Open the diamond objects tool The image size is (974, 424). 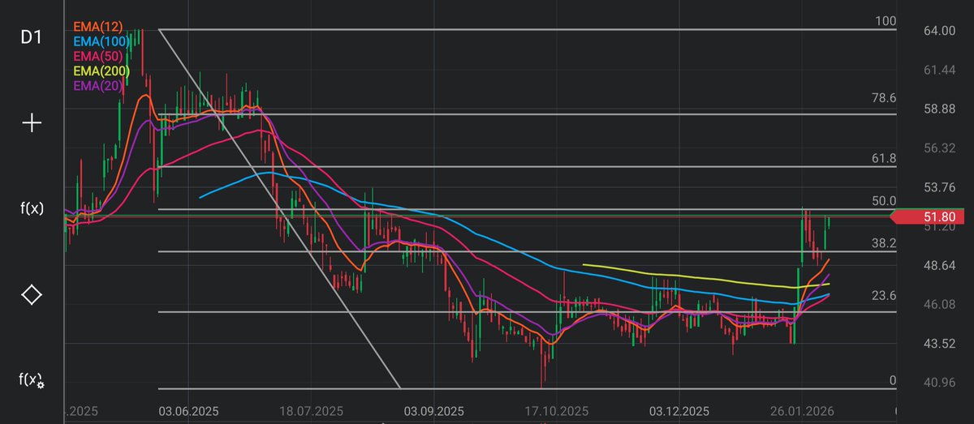pos(31,294)
